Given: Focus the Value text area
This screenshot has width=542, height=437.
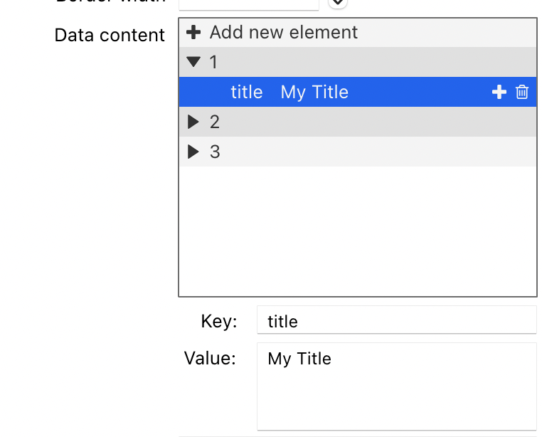Looking at the screenshot, I should (396, 386).
